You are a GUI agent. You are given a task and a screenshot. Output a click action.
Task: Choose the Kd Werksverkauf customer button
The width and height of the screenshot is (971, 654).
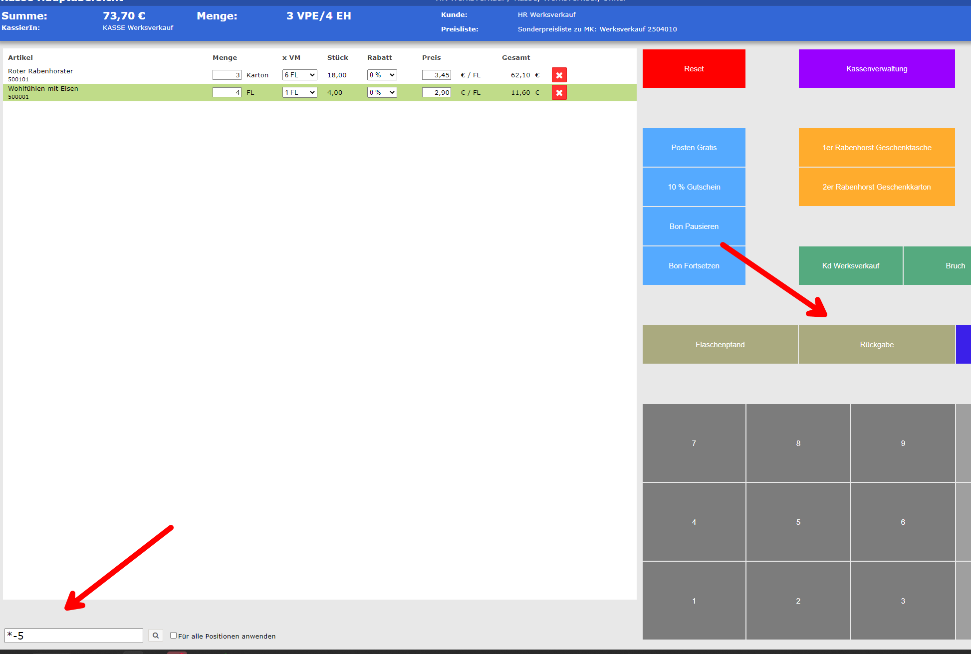tap(850, 266)
